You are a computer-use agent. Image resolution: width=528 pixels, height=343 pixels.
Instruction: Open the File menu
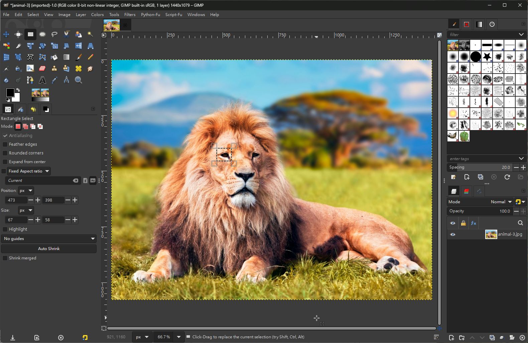point(6,14)
